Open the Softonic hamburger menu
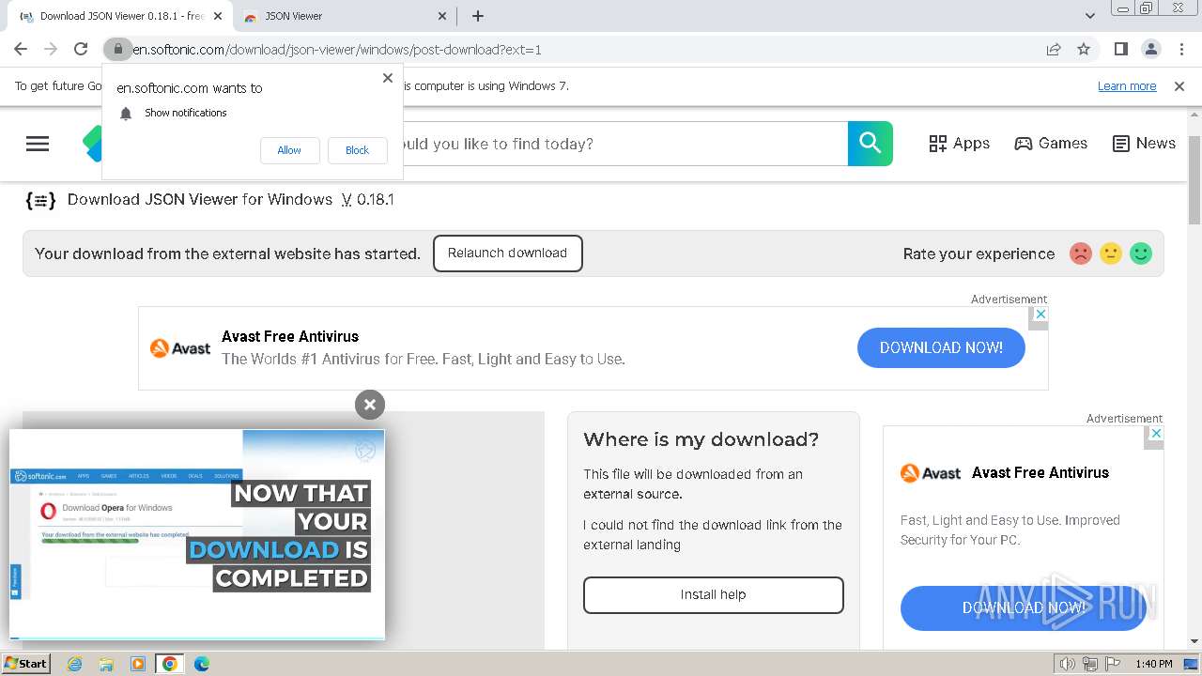Screen dimensions: 1202x676 pos(38,144)
